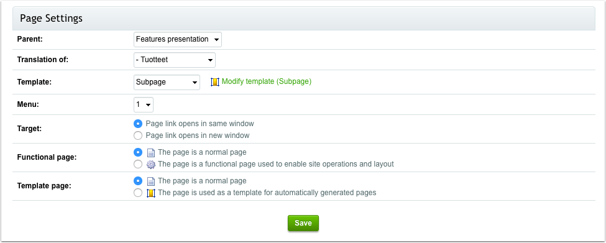This screenshot has width=606, height=243.
Task: Click text 'used as a template for automatically generated pages'
Action: (267, 193)
